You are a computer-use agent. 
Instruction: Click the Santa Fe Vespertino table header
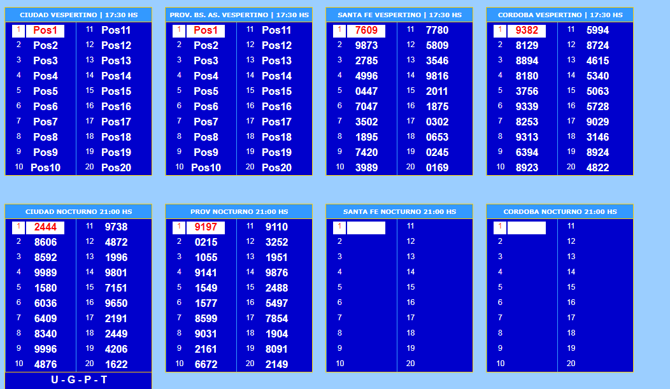point(399,15)
